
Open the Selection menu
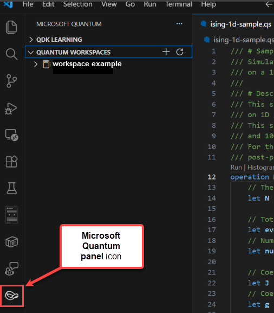point(78,4)
